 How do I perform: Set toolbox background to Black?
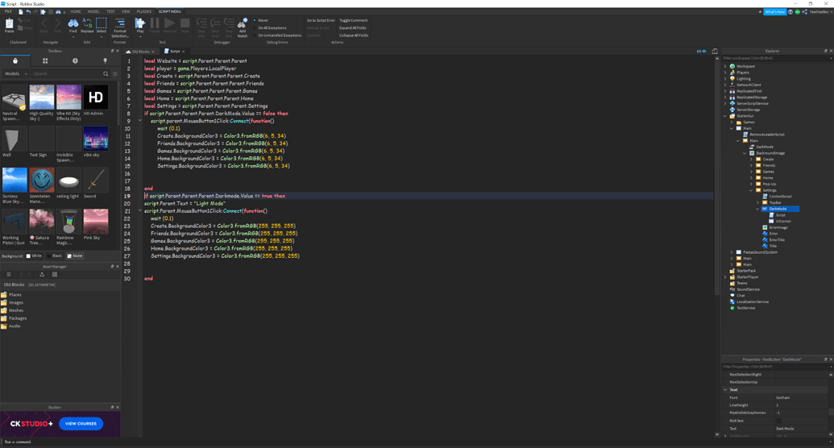pyautogui.click(x=54, y=256)
